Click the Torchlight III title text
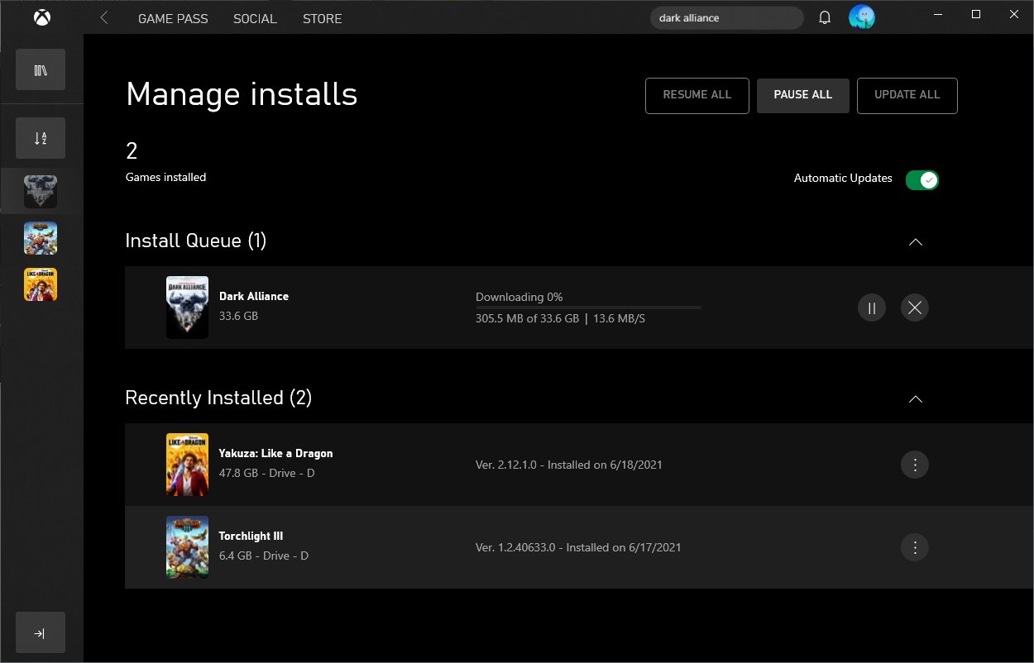Screen dimensions: 1034x663 pyautogui.click(x=251, y=536)
